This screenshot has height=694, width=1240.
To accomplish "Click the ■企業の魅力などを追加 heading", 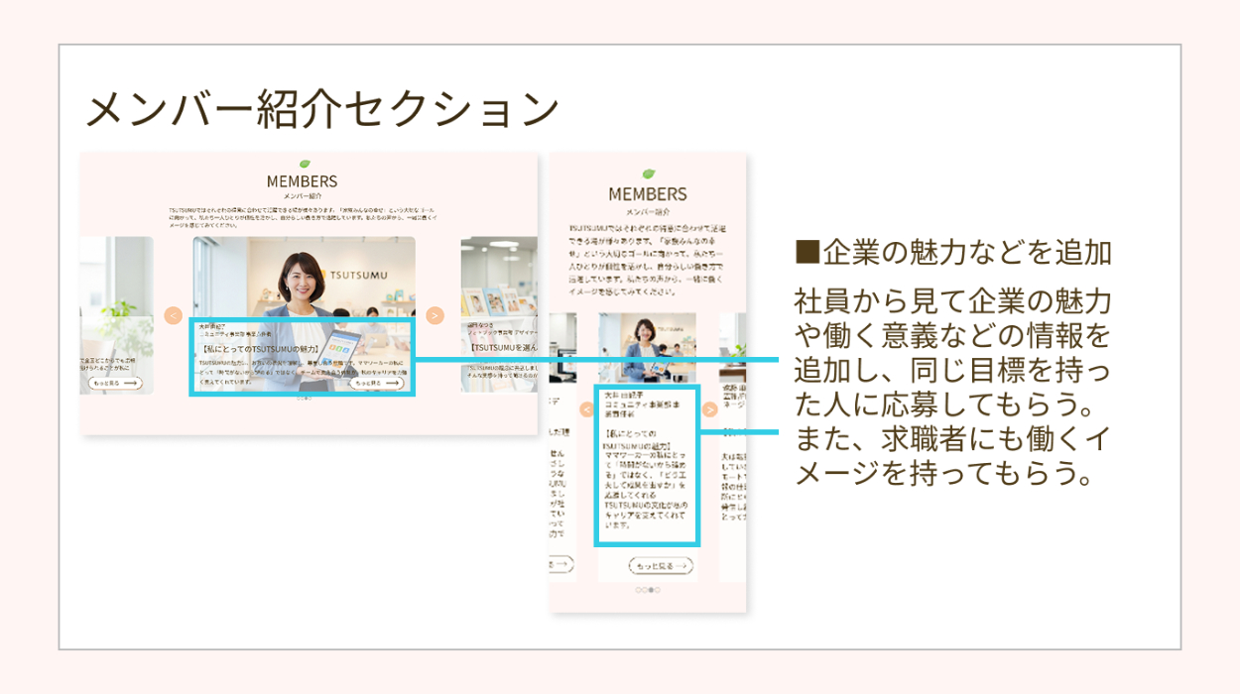I will click(x=954, y=253).
